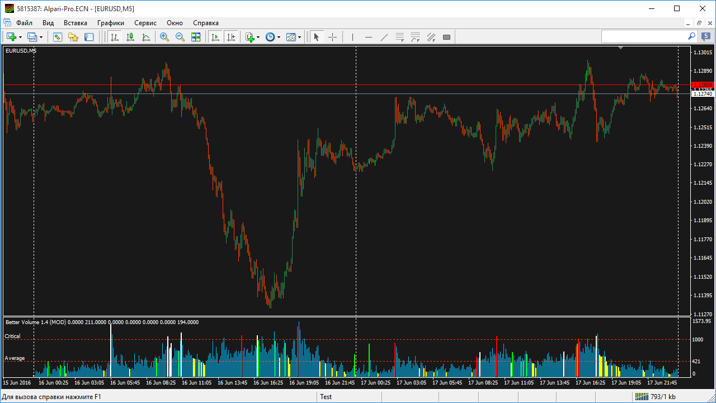Image resolution: width=716 pixels, height=403 pixels.
Task: Open the Market Watch window icon
Action: coord(57,37)
